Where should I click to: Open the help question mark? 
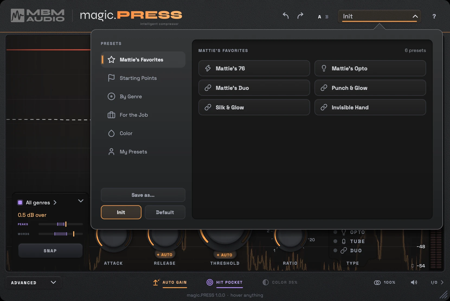click(x=434, y=16)
